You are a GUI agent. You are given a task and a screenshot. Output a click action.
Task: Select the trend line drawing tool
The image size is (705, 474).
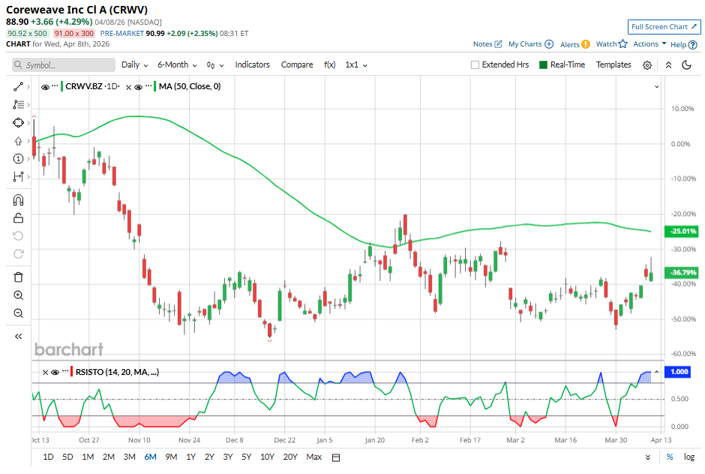pos(19,87)
